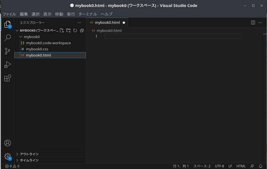Open the Source Control view icon
Image resolution: width=267 pixels, height=169 pixels.
8,51
